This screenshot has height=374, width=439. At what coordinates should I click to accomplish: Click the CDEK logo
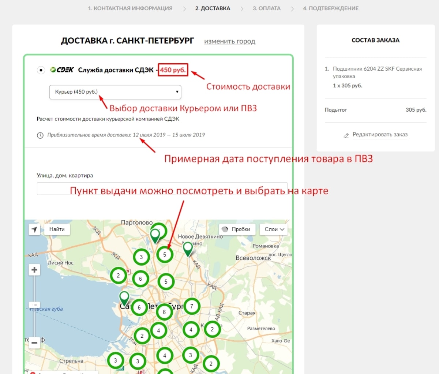click(62, 70)
